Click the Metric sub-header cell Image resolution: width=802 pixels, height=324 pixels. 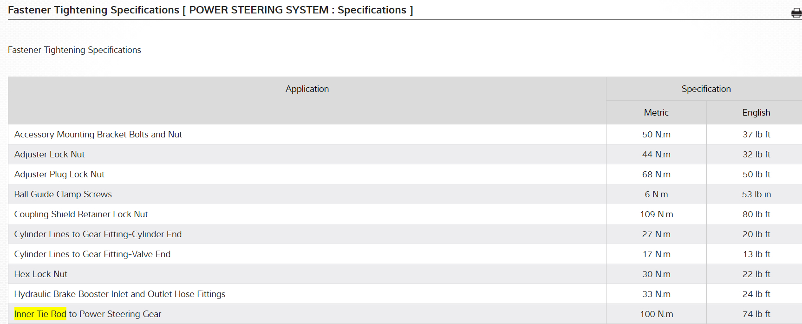(x=656, y=113)
